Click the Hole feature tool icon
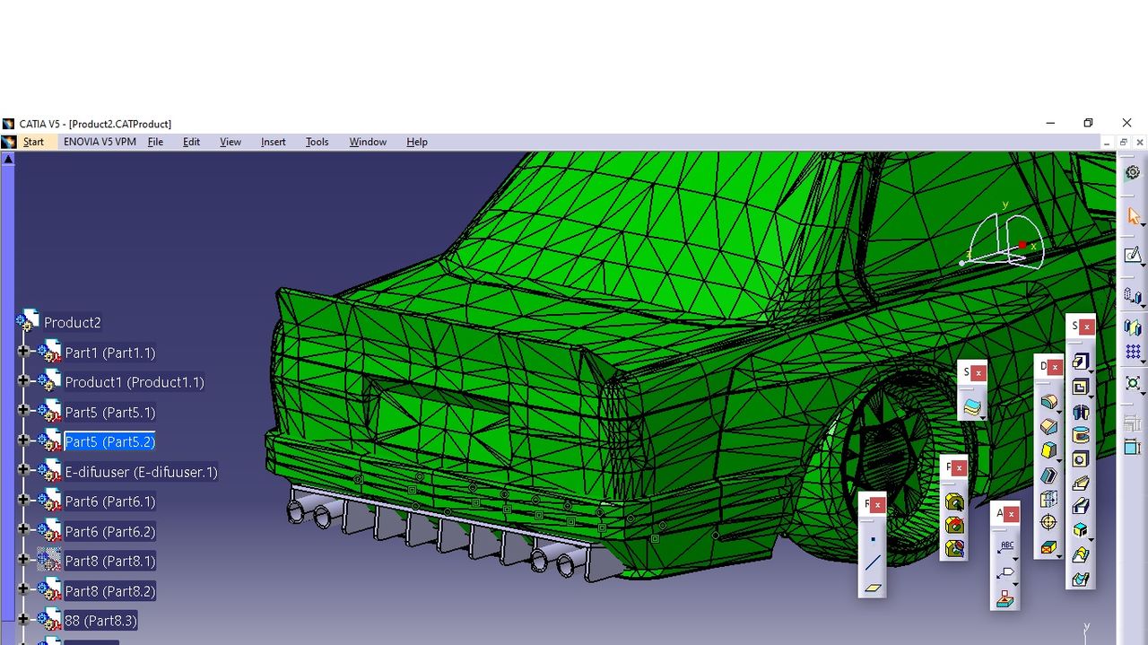 (x=1081, y=459)
